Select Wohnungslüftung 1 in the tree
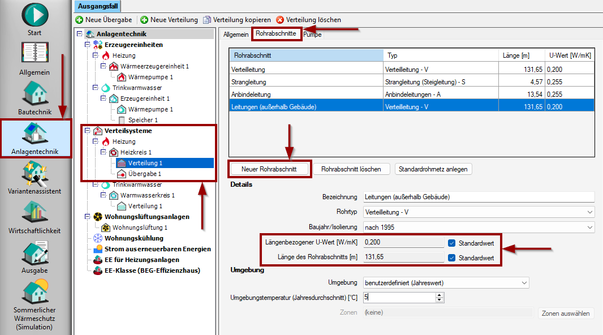 click(x=140, y=227)
